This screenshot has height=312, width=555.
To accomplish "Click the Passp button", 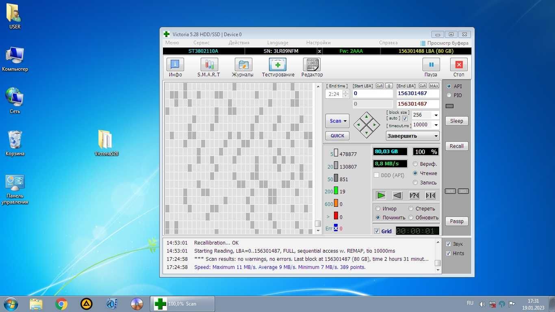I will point(457,221).
